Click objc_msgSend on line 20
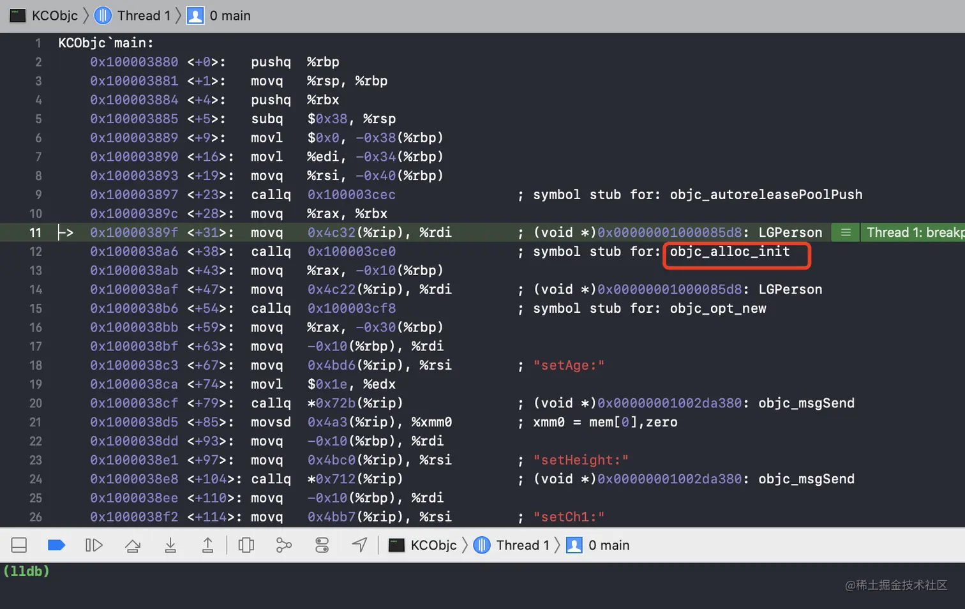Screen dimensions: 965x609 point(806,403)
